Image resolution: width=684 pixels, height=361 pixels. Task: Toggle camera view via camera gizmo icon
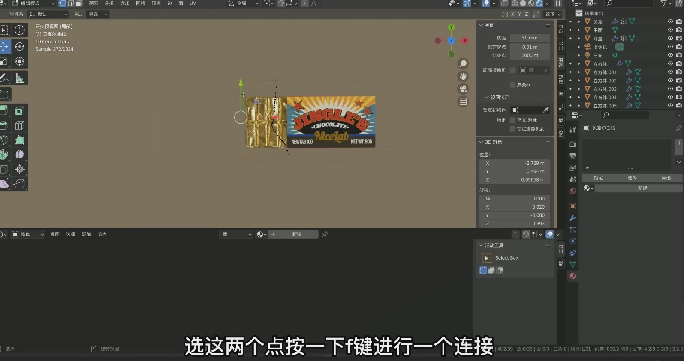click(463, 89)
